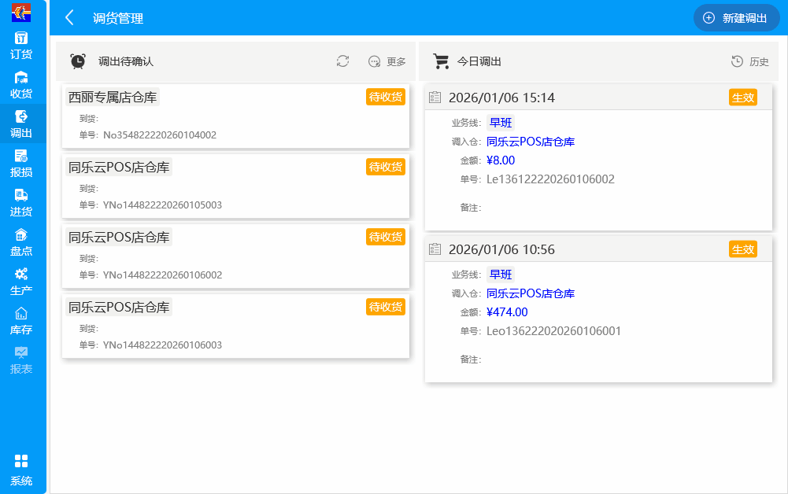Viewport: 788px width, 494px height.
Task: Refresh the 调出待确认 list
Action: [342, 61]
